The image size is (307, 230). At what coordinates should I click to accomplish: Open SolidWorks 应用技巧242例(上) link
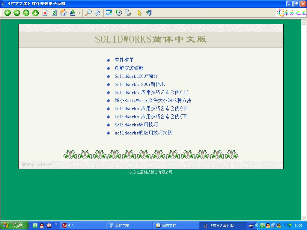[152, 92]
